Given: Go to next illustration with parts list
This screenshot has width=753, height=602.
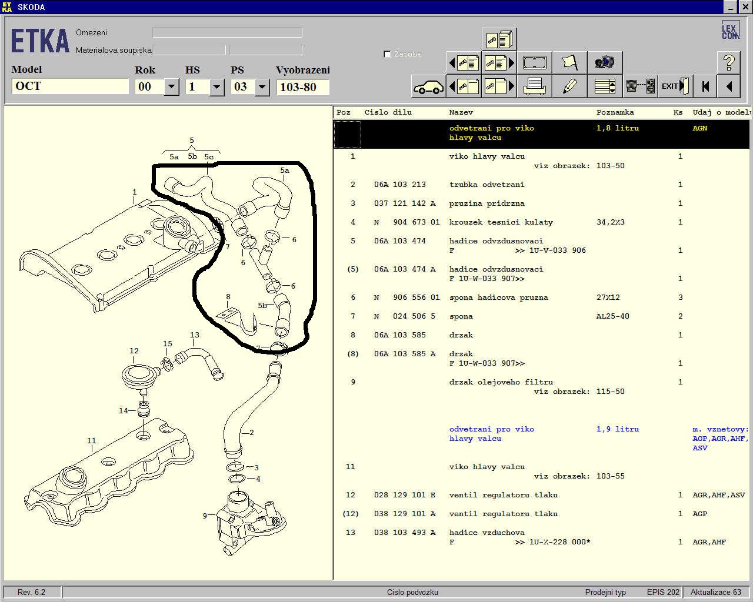Looking at the screenshot, I should pos(499,62).
